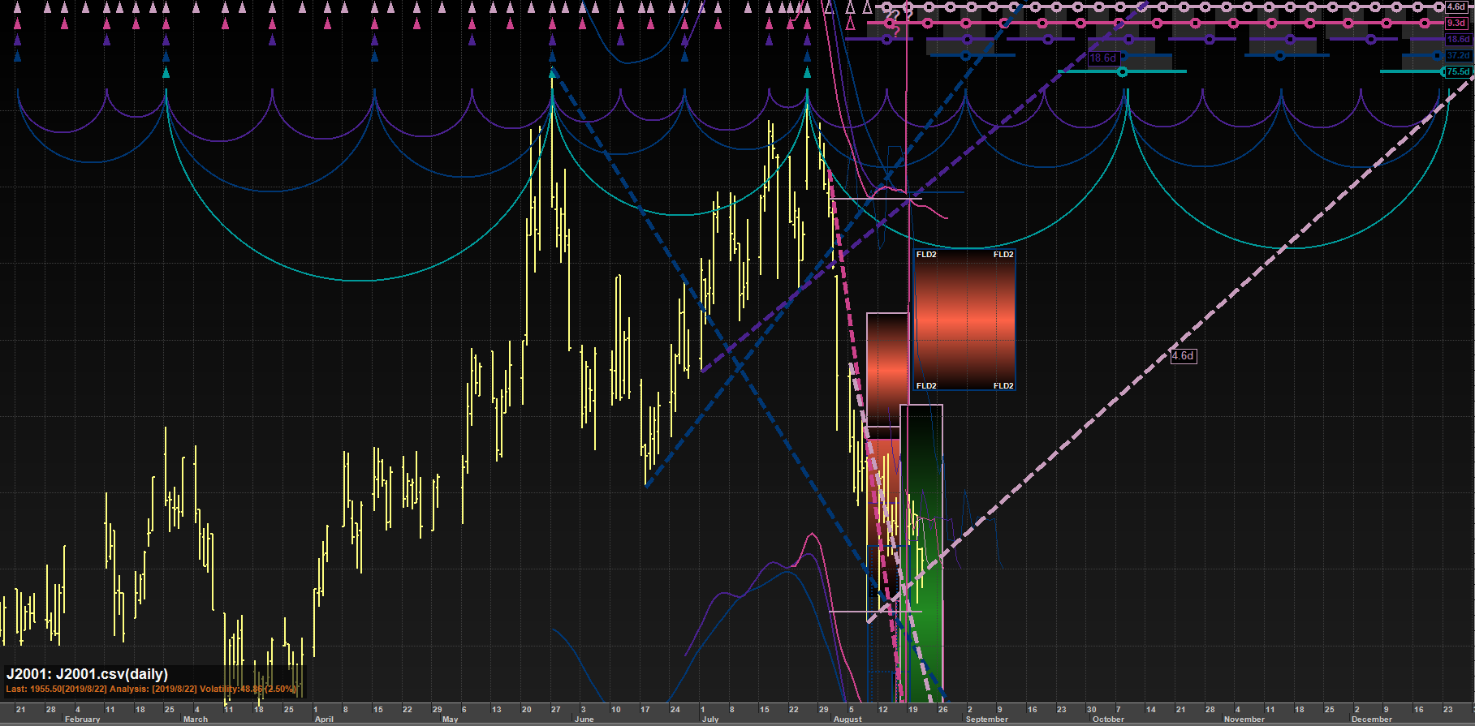The image size is (1475, 726).
Task: Click the 18.6d cycle label at top right
Action: pos(1458,39)
